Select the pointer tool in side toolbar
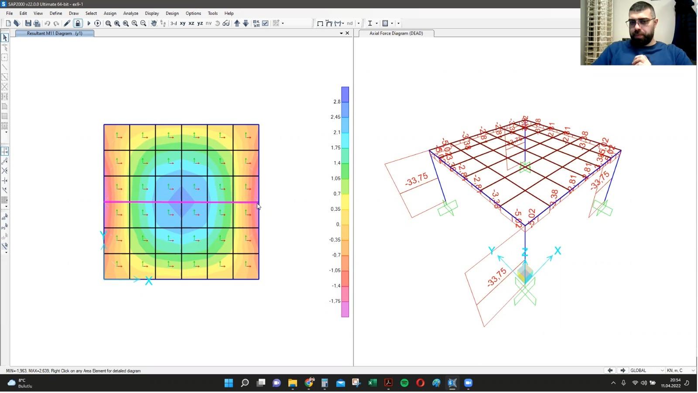698x393 pixels. [5, 38]
